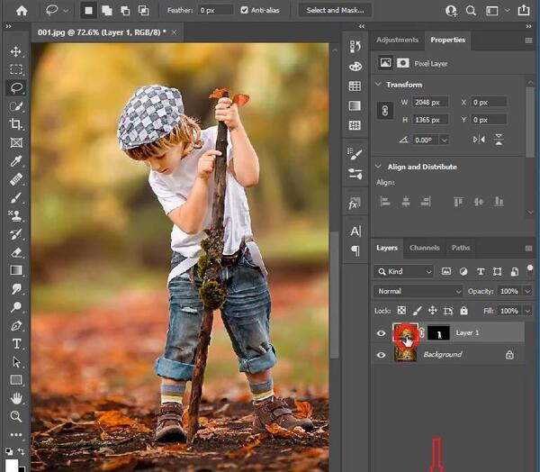The width and height of the screenshot is (540, 472).
Task: Select the Move tool
Action: click(16, 51)
